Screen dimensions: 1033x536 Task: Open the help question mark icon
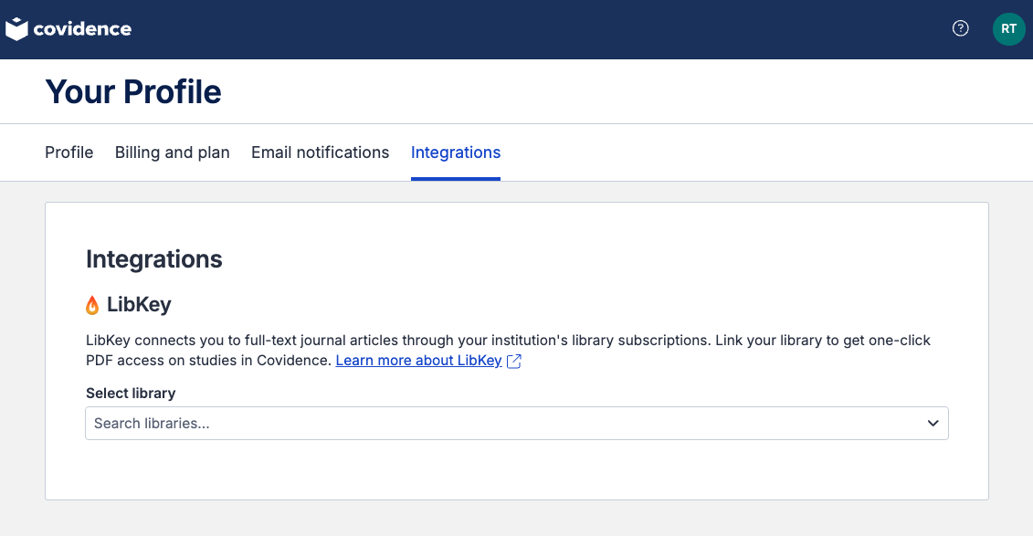pos(961,28)
